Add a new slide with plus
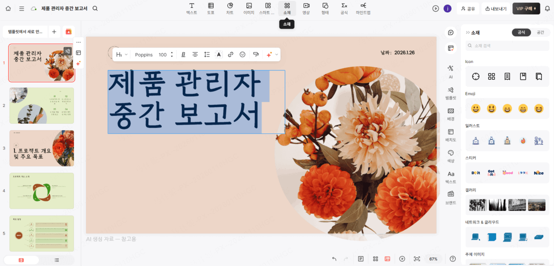The height and width of the screenshot is (266, 554). (54, 32)
